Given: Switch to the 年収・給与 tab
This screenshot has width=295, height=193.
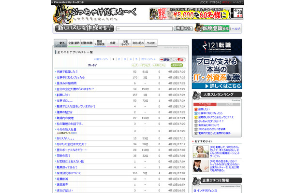Looking at the screenshot, I should pos(138,43).
